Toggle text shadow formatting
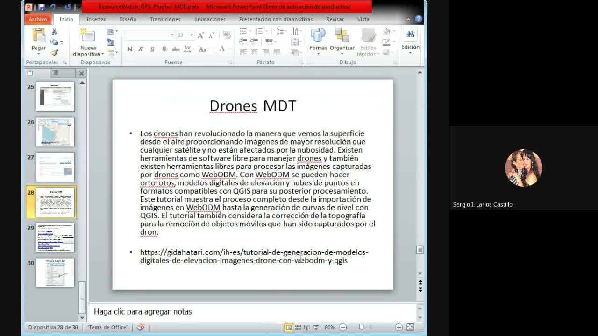This screenshot has height=336, width=598. coord(164,49)
